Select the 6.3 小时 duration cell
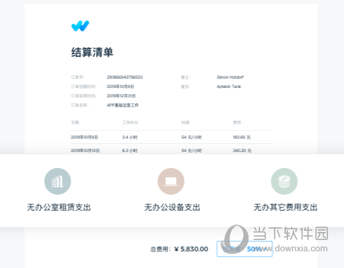This screenshot has width=344, height=268. pos(130,151)
